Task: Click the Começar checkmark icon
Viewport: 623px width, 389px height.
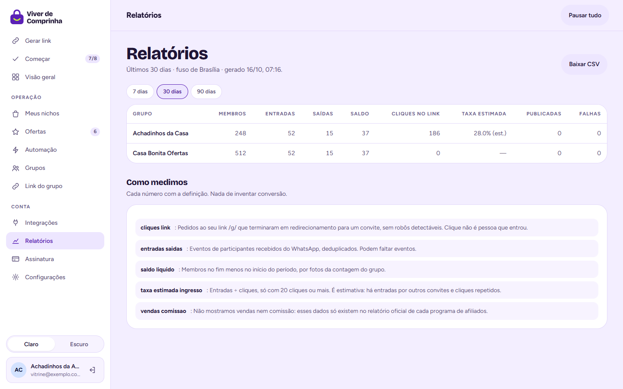Action: pyautogui.click(x=16, y=59)
